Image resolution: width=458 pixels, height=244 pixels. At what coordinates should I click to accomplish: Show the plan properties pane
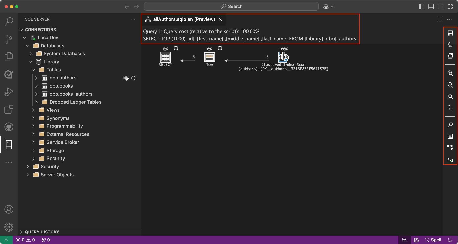tap(450, 136)
